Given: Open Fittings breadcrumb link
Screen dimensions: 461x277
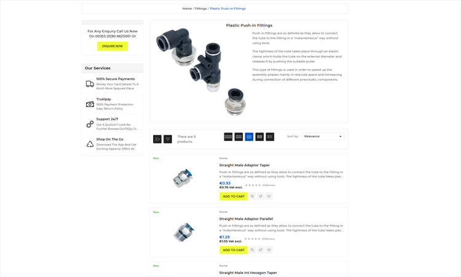Looking at the screenshot, I should pos(201,9).
